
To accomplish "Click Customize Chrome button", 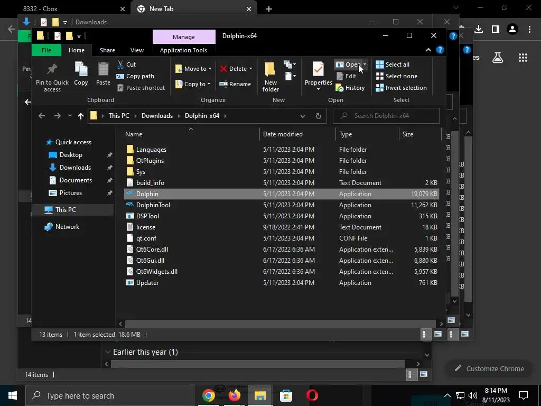I will coord(490,368).
